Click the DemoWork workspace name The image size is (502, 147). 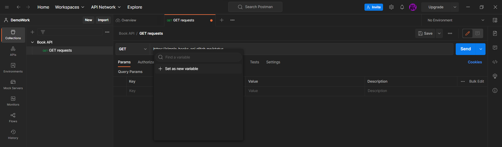[20, 20]
